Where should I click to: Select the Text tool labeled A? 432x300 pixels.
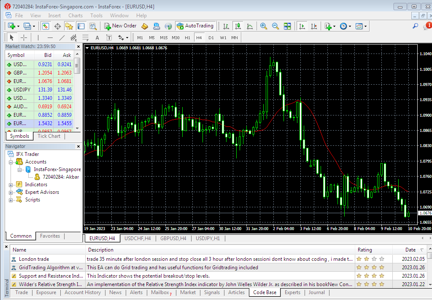[x=97, y=37]
